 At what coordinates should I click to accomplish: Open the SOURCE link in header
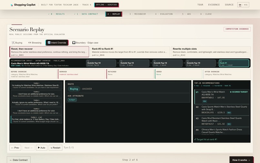tap(229, 5)
